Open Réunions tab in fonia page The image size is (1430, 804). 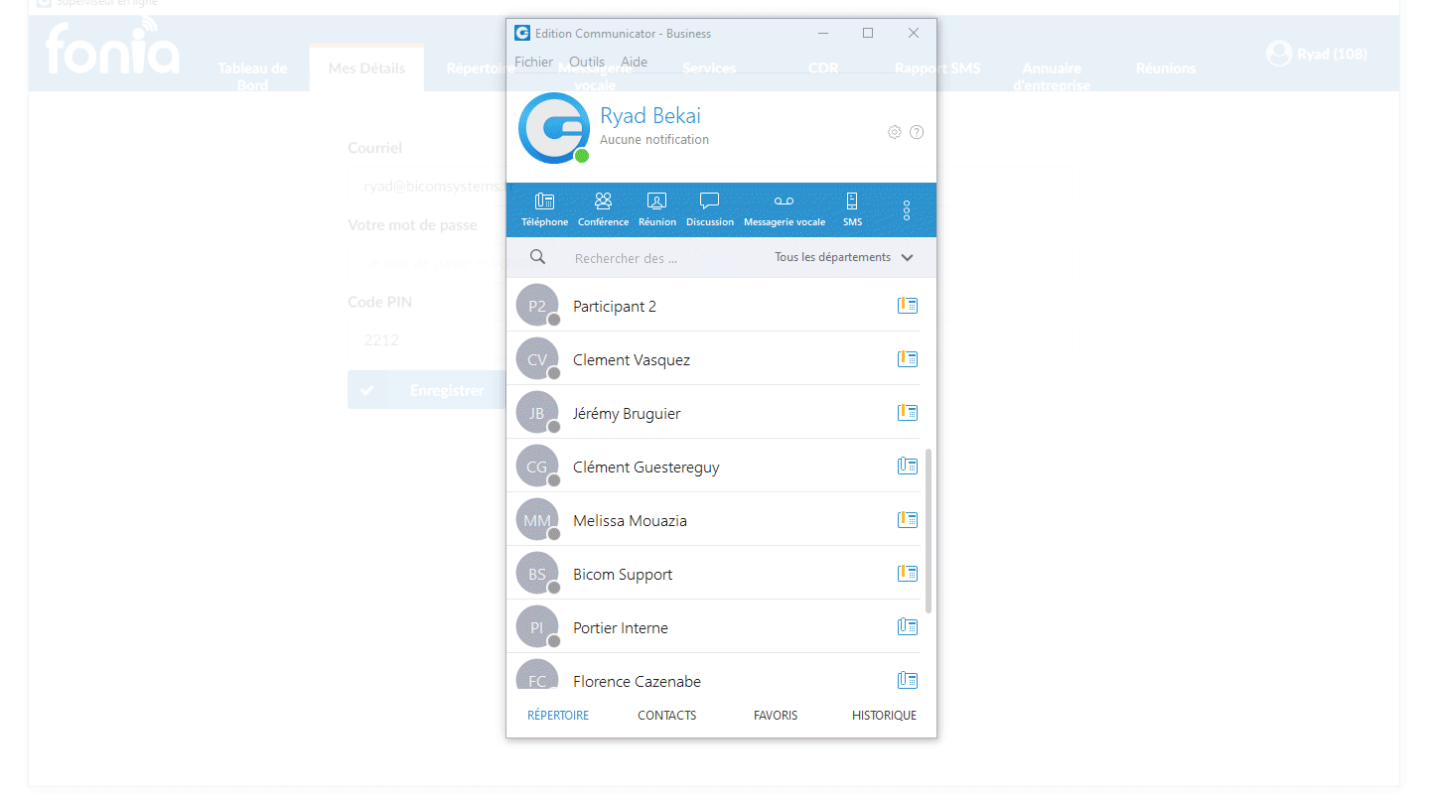pos(1166,68)
